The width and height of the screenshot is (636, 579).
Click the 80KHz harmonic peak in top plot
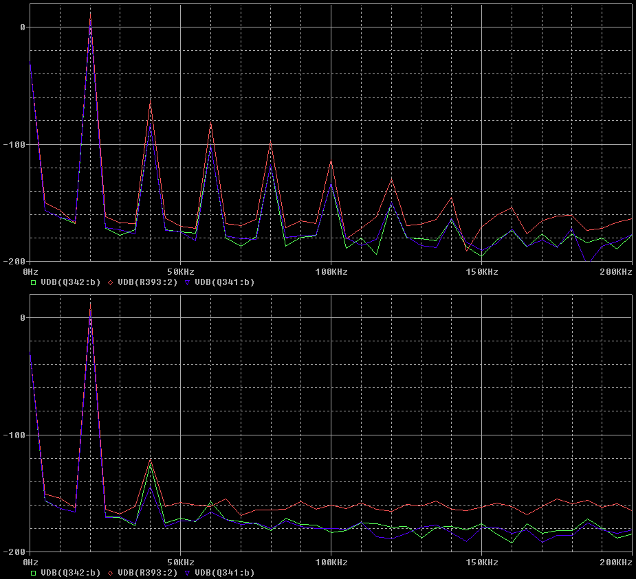pyautogui.click(x=270, y=143)
